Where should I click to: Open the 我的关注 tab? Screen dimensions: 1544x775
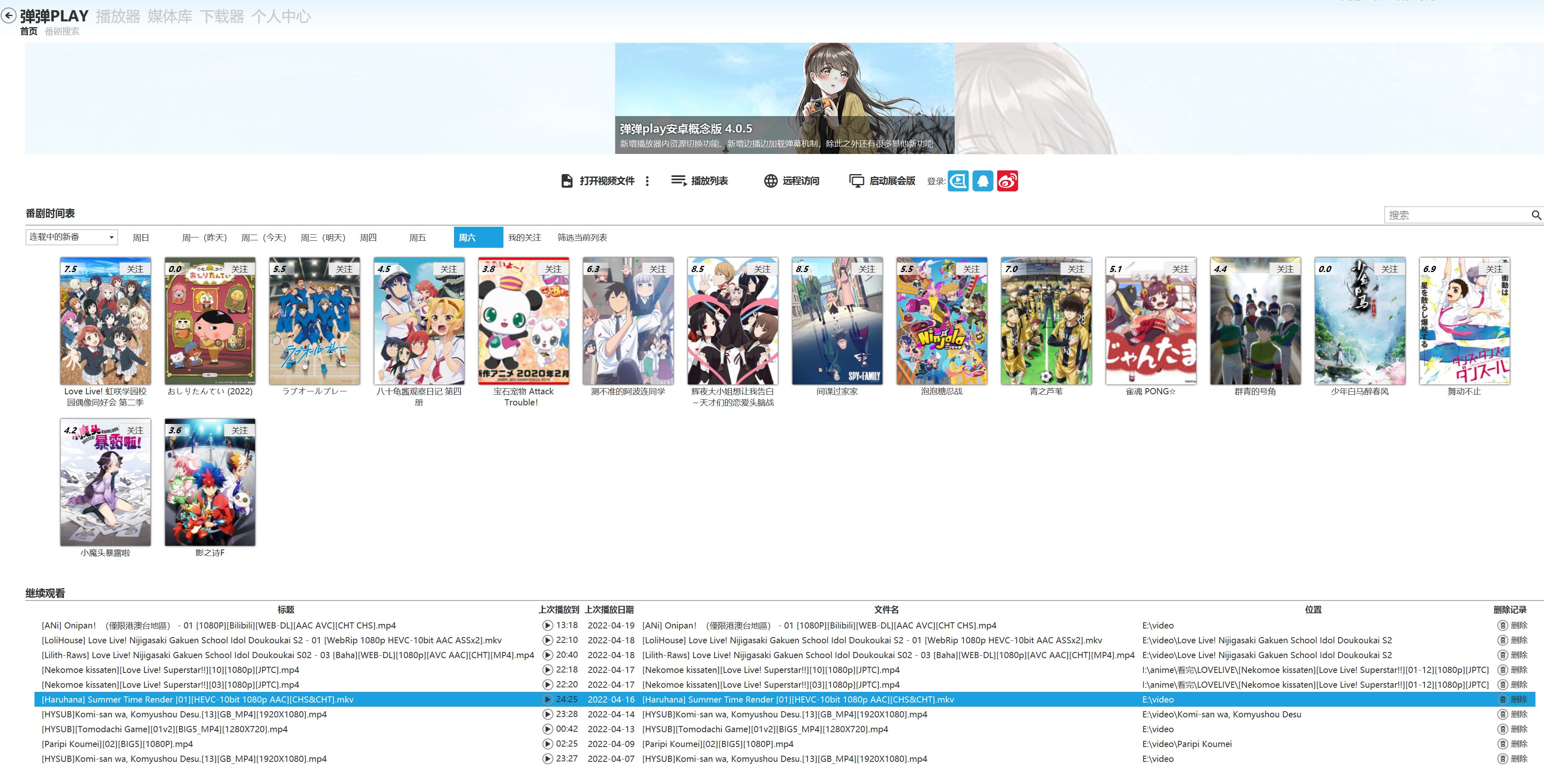524,237
